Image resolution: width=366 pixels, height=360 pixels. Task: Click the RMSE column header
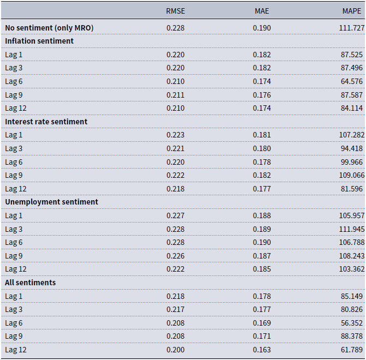(x=175, y=11)
